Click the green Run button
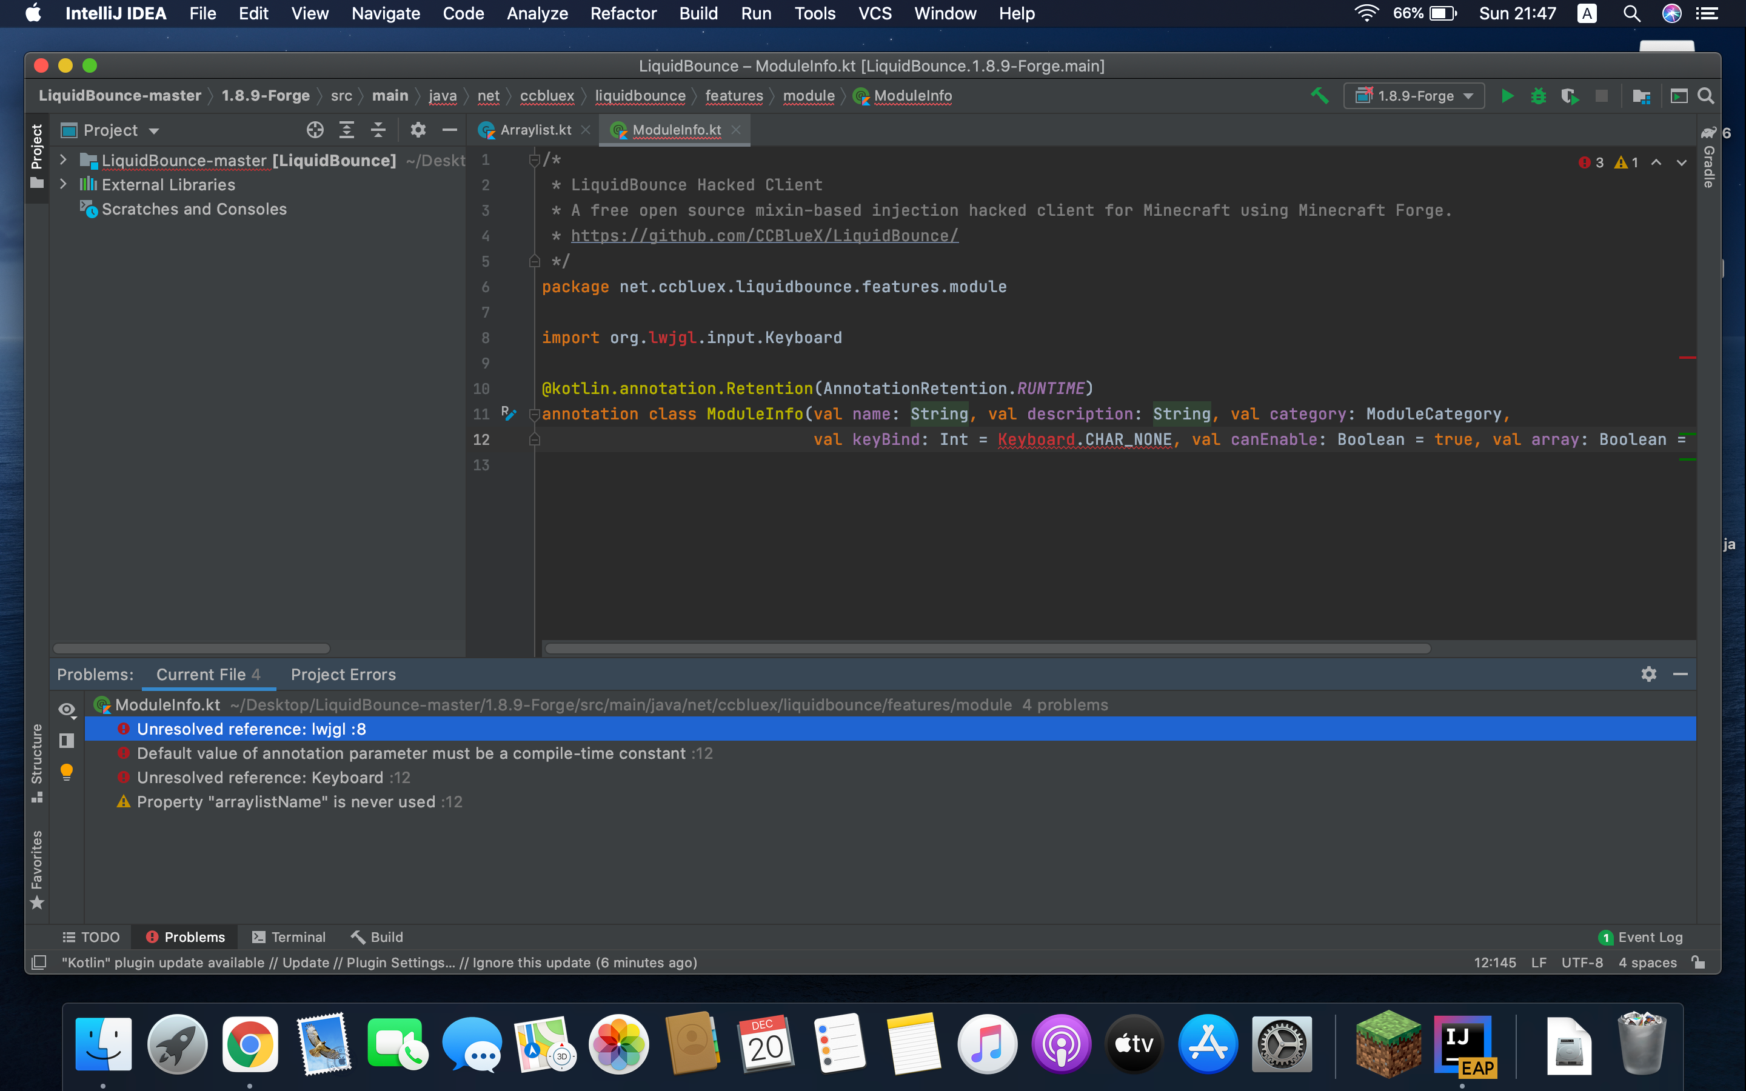 coord(1507,96)
